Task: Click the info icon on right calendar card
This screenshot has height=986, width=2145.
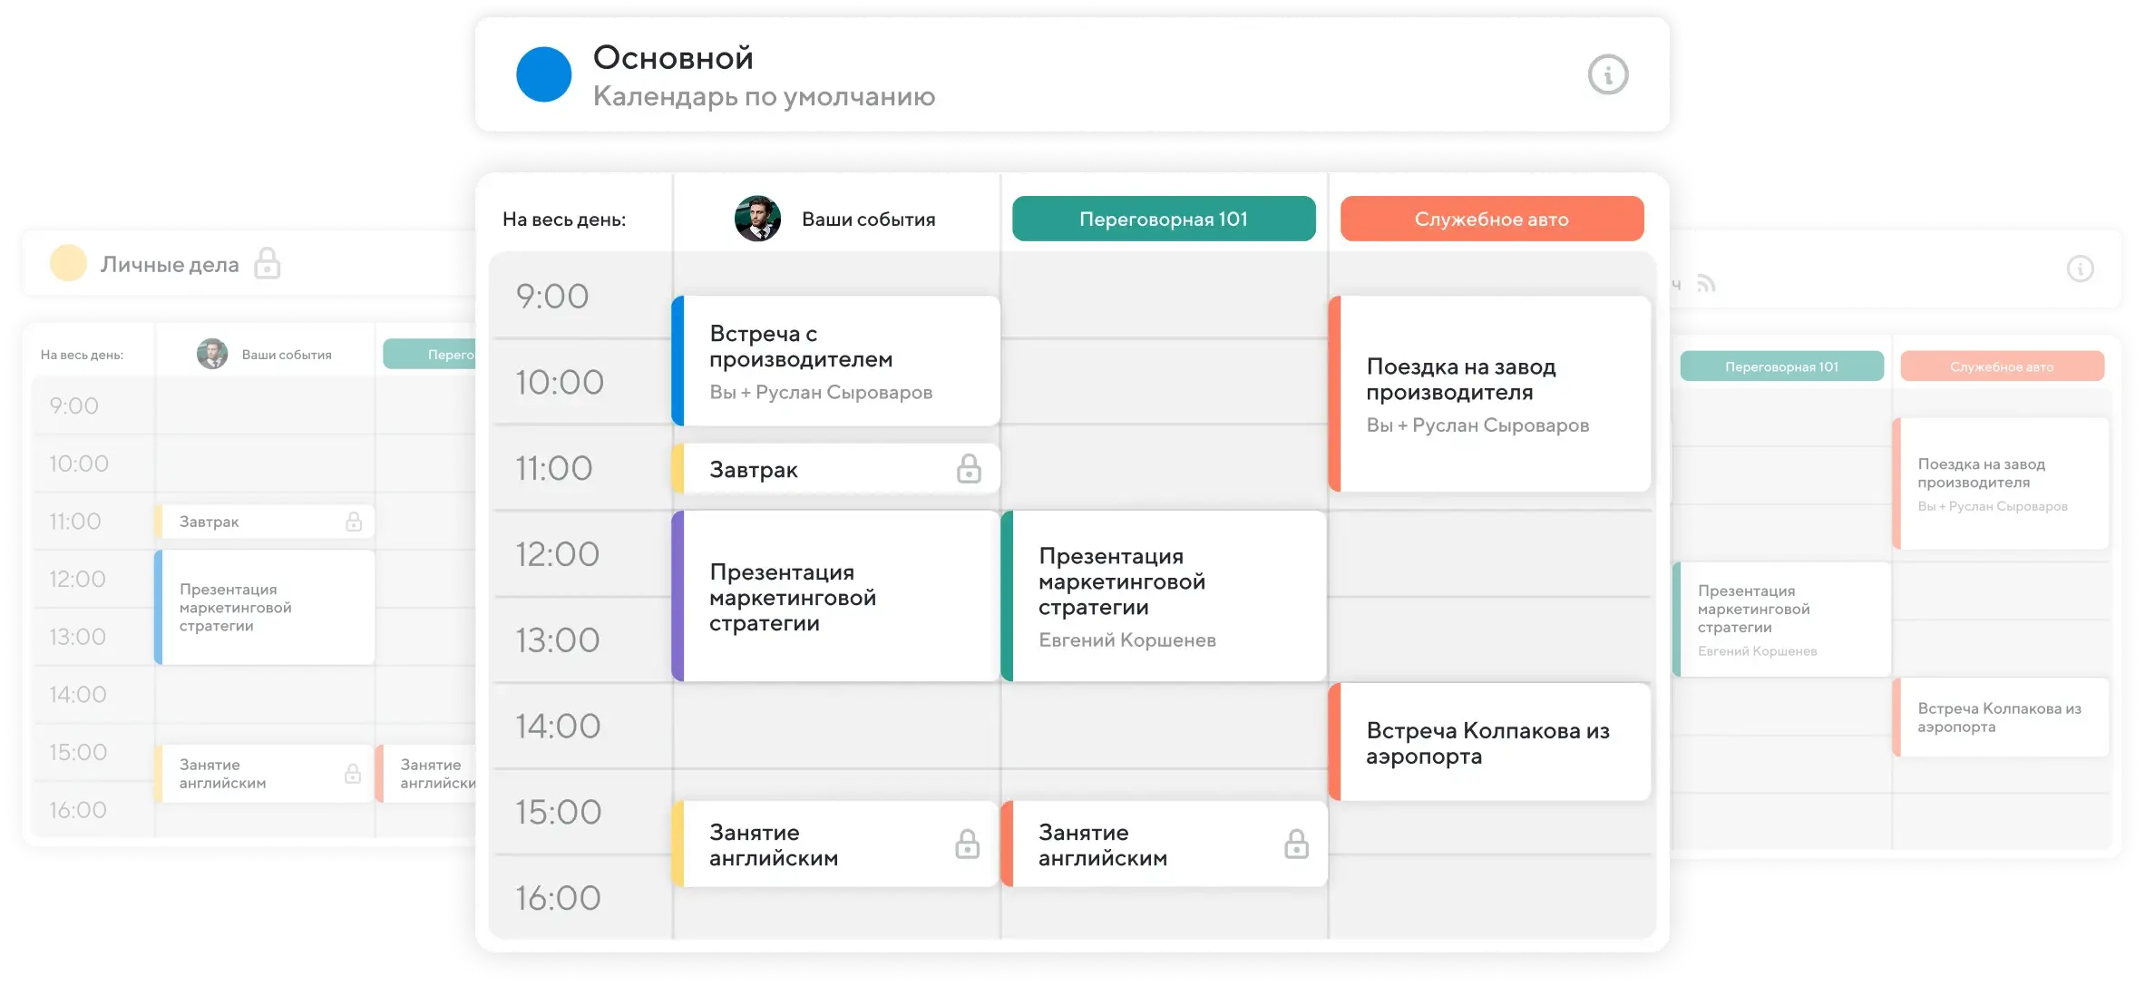Action: [x=2080, y=268]
